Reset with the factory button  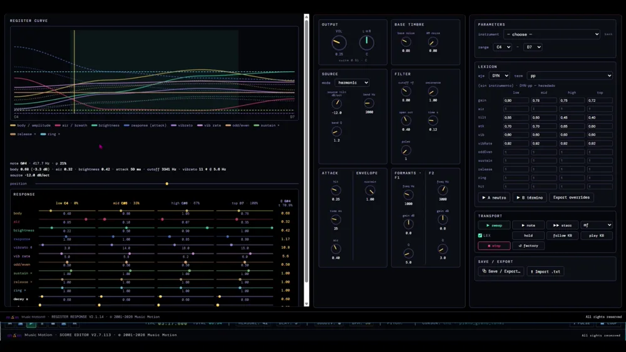point(528,246)
